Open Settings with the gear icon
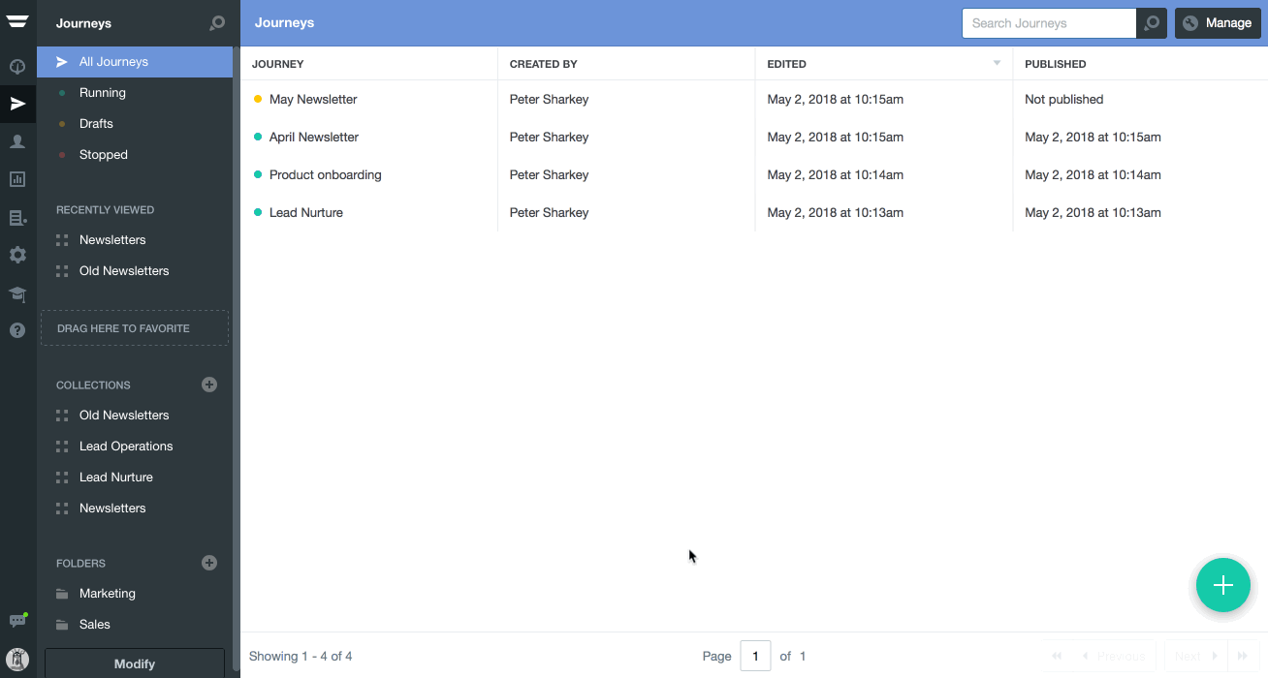This screenshot has width=1268, height=678. click(x=17, y=255)
